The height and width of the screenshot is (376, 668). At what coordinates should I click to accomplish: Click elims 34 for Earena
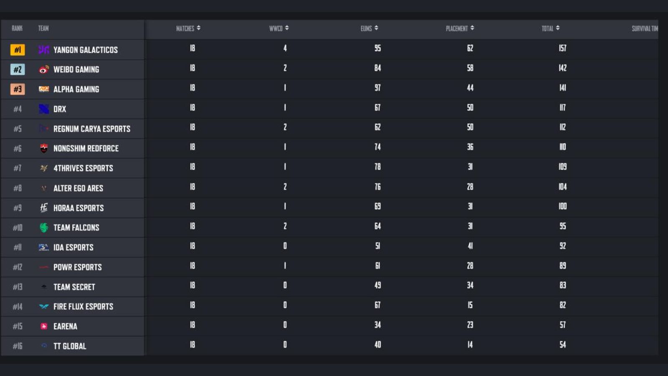point(377,325)
